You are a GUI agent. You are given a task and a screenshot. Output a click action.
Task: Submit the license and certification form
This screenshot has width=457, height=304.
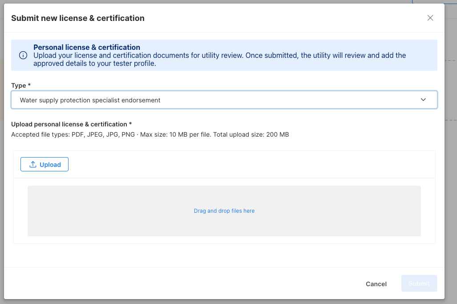[419, 284]
